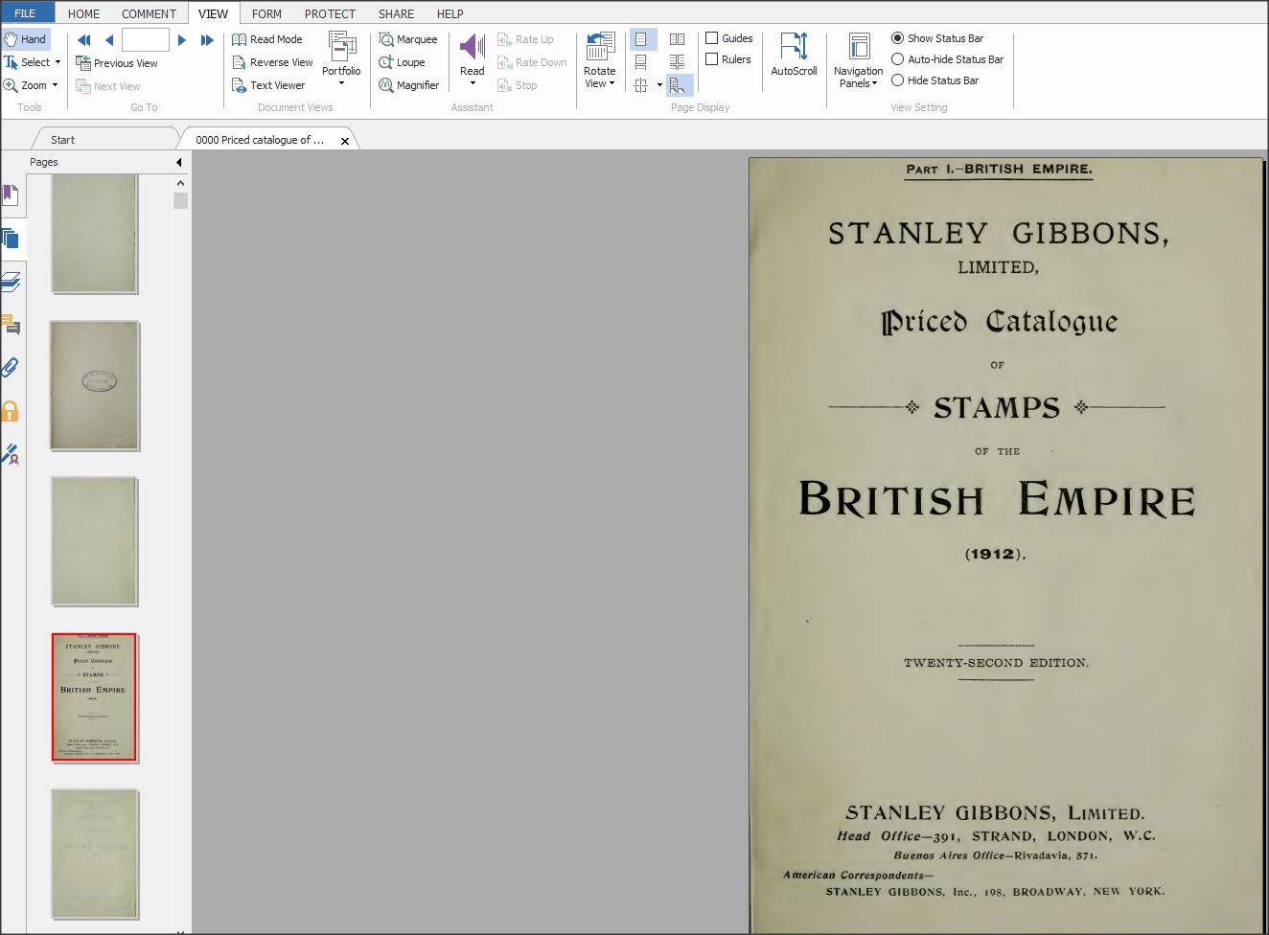The height and width of the screenshot is (935, 1269).
Task: Go to the next page arrow
Action: click(x=182, y=40)
